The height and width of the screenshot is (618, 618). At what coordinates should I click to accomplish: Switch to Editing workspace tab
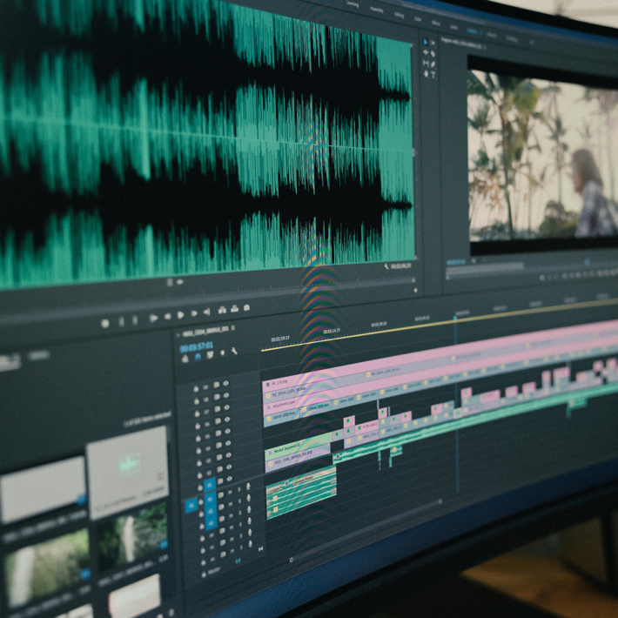[400, 15]
